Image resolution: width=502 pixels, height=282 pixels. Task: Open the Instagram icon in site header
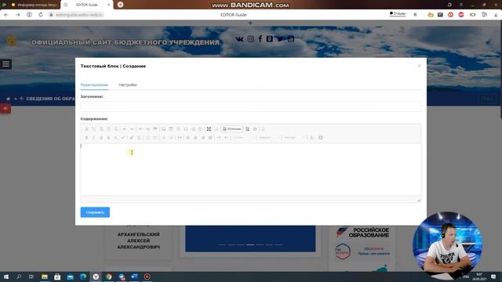click(251, 39)
